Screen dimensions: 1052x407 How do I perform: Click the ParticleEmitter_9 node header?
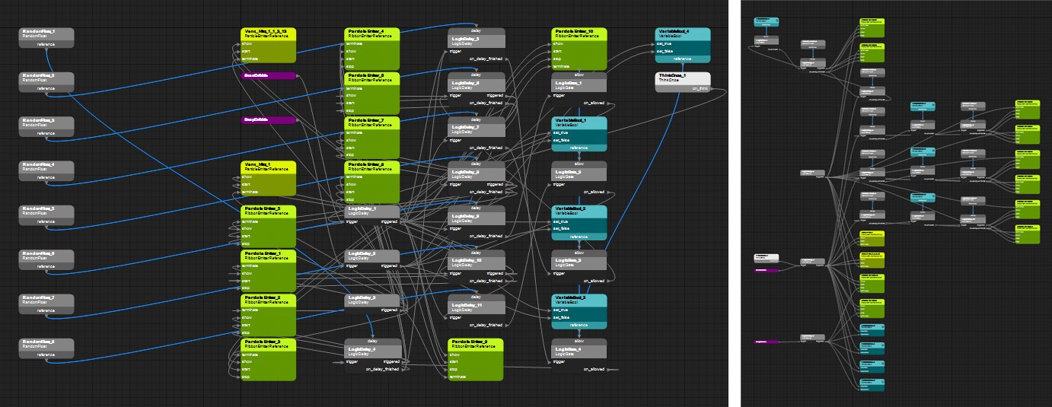pyautogui.click(x=476, y=344)
